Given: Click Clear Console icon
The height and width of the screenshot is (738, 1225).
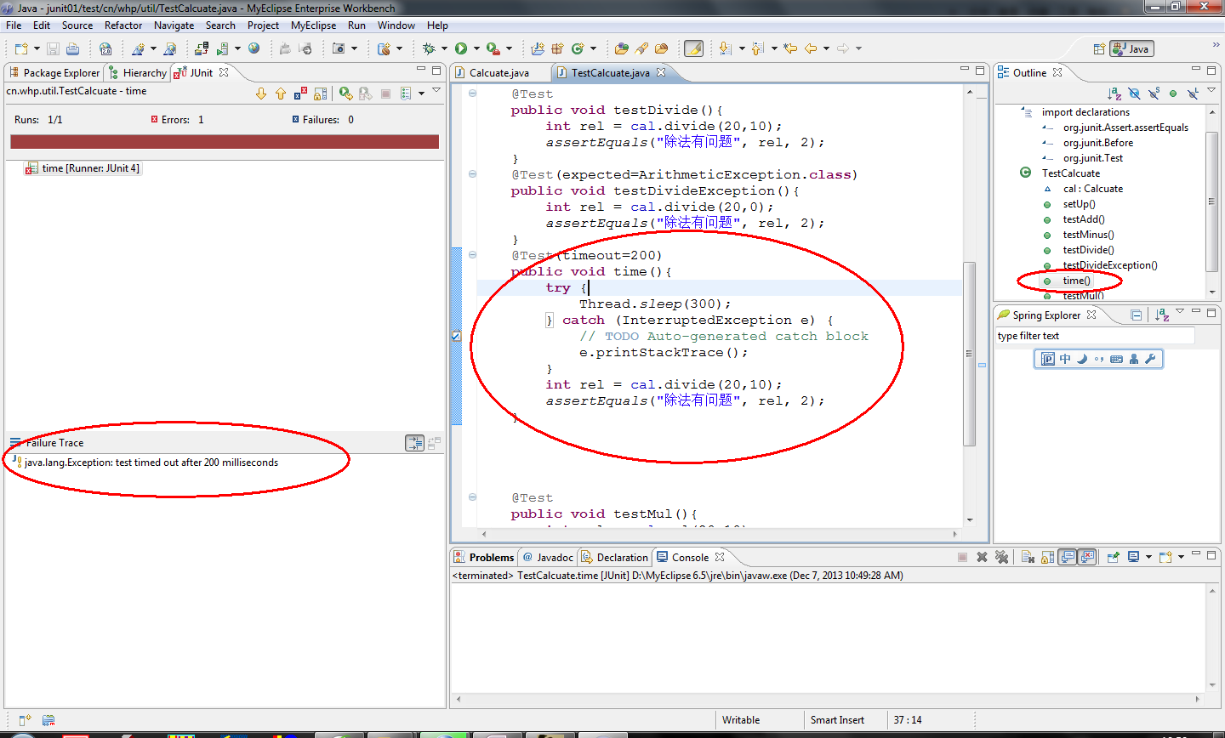Looking at the screenshot, I should (x=1028, y=557).
